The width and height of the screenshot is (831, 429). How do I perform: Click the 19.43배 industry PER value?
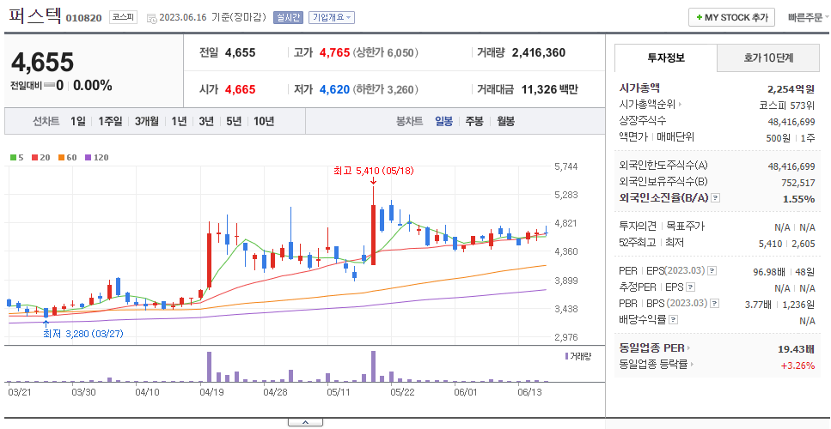(x=797, y=349)
